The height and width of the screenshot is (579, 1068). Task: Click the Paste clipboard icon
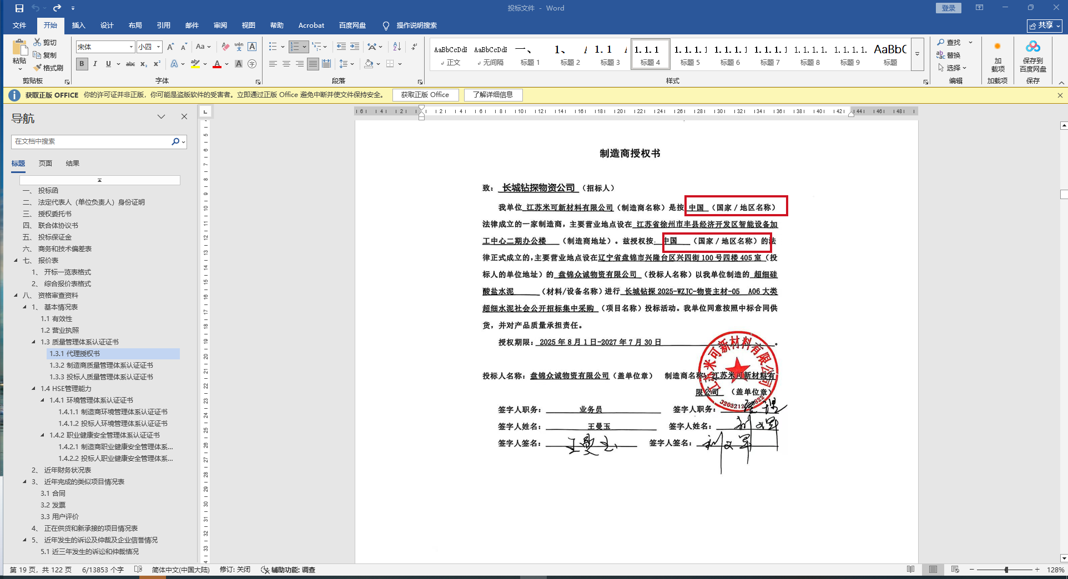pos(19,49)
